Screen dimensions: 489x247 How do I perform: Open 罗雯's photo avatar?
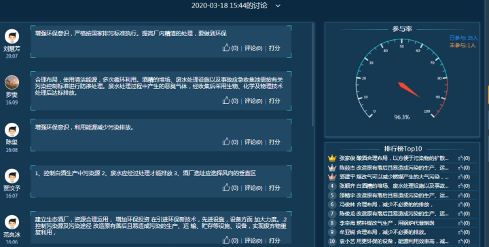(12, 83)
